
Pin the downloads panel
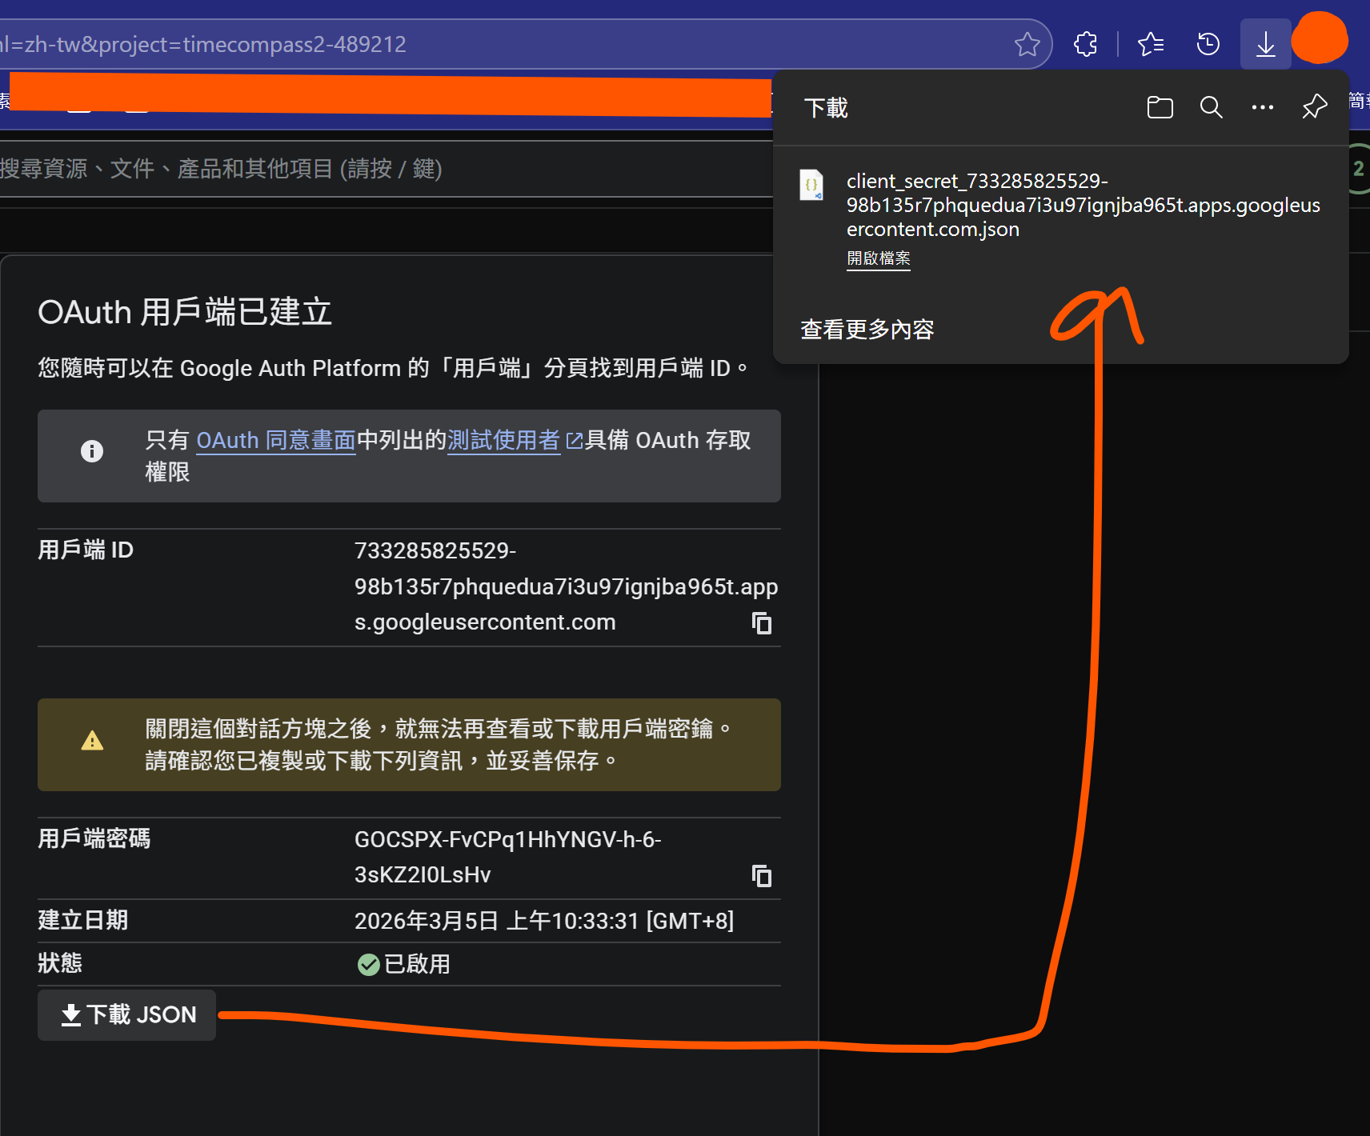click(x=1314, y=107)
